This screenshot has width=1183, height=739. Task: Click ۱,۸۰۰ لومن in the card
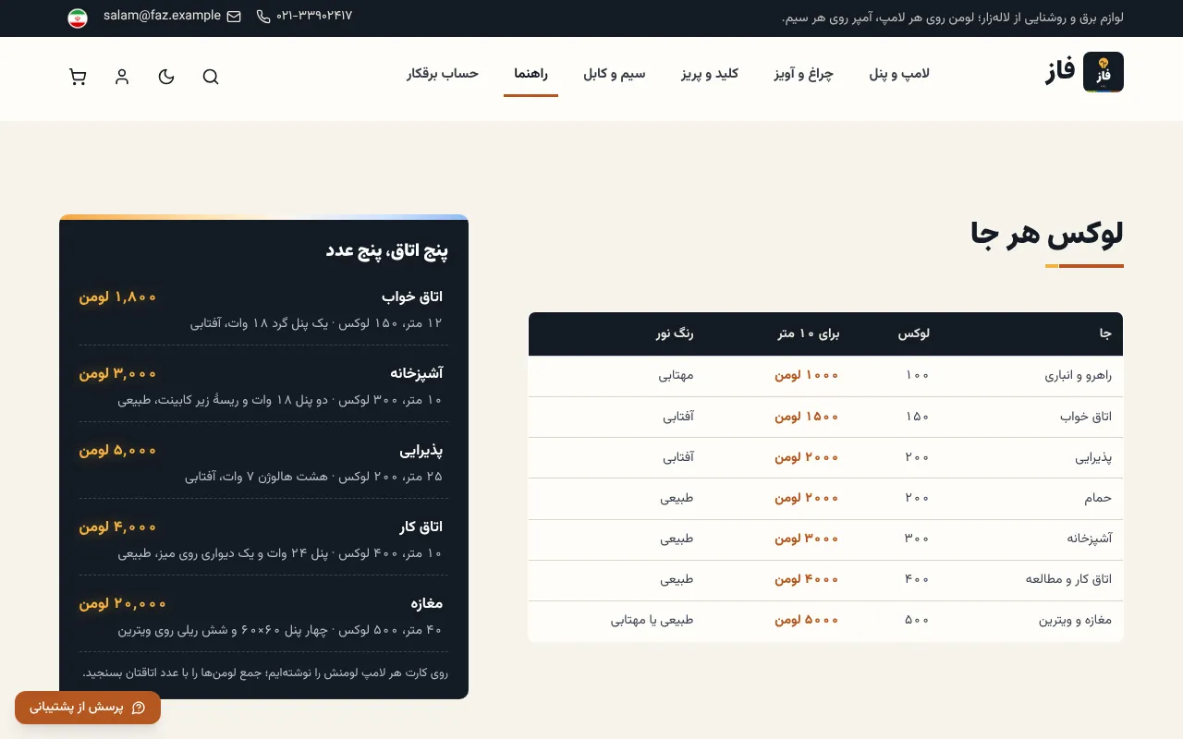pos(117,297)
